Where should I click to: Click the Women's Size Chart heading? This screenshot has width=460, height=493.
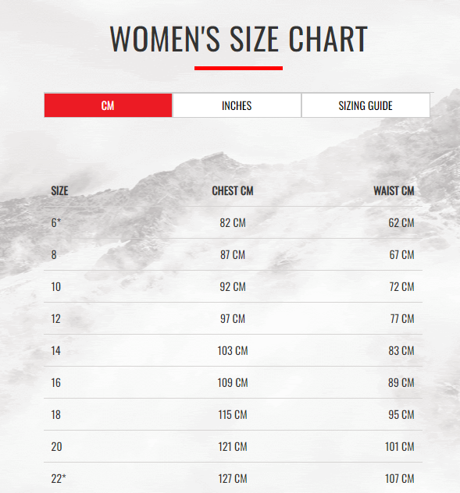(x=239, y=39)
